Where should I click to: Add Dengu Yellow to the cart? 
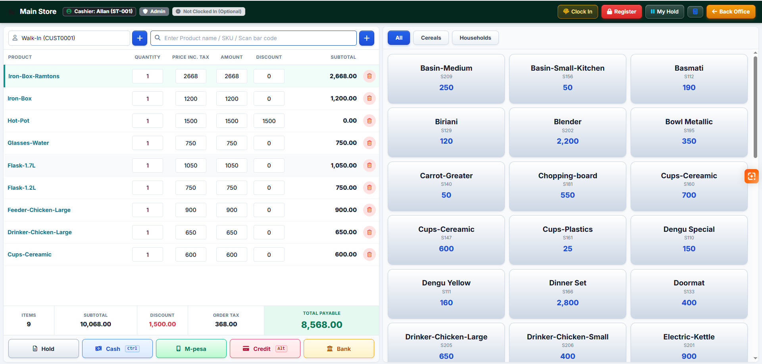(x=446, y=294)
